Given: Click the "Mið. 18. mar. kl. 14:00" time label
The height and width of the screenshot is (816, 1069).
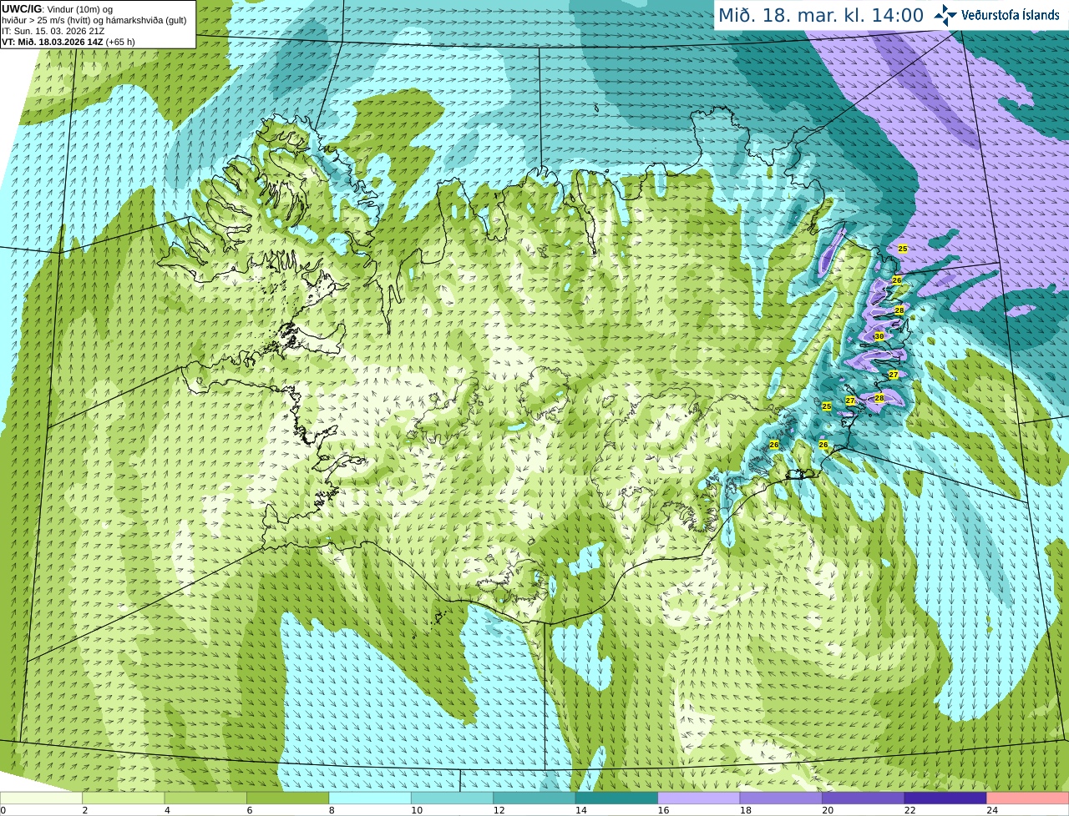Looking at the screenshot, I should [x=821, y=15].
